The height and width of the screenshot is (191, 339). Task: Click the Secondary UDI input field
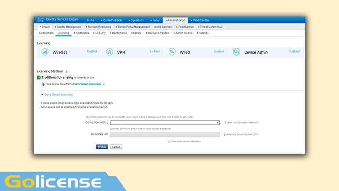pyautogui.click(x=165, y=135)
